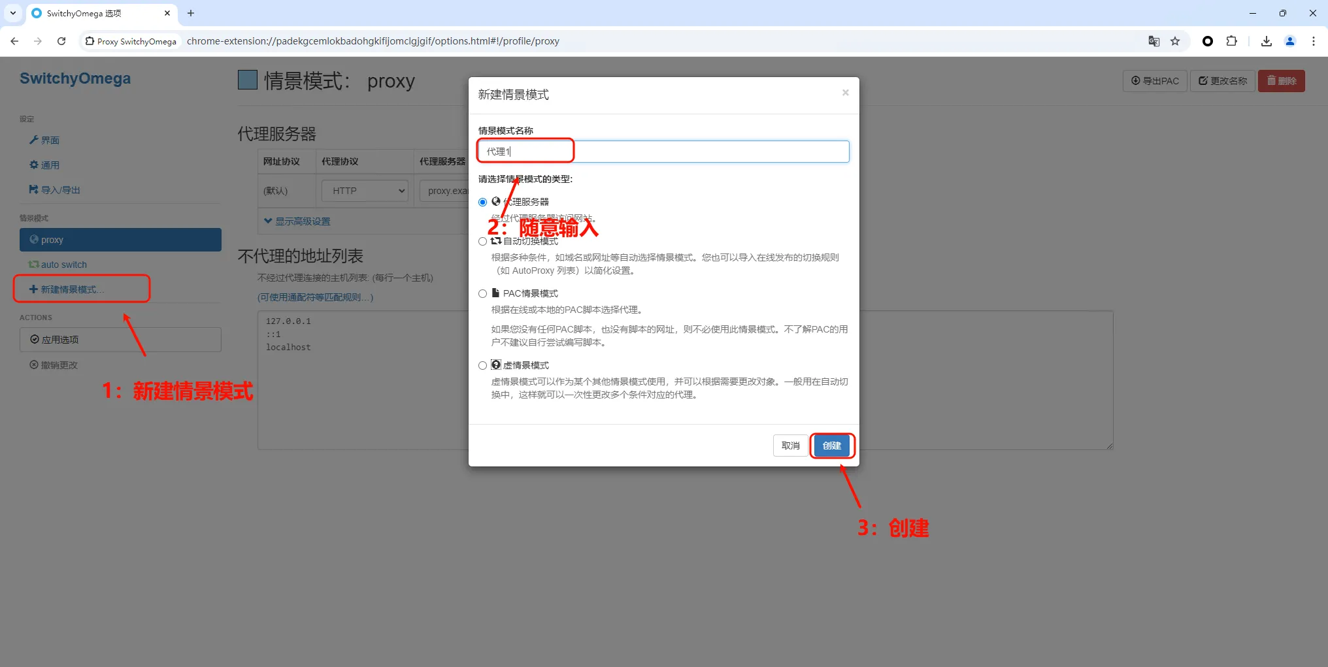Click the 取消 button in dialog
Viewport: 1328px width, 667px height.
pos(790,446)
